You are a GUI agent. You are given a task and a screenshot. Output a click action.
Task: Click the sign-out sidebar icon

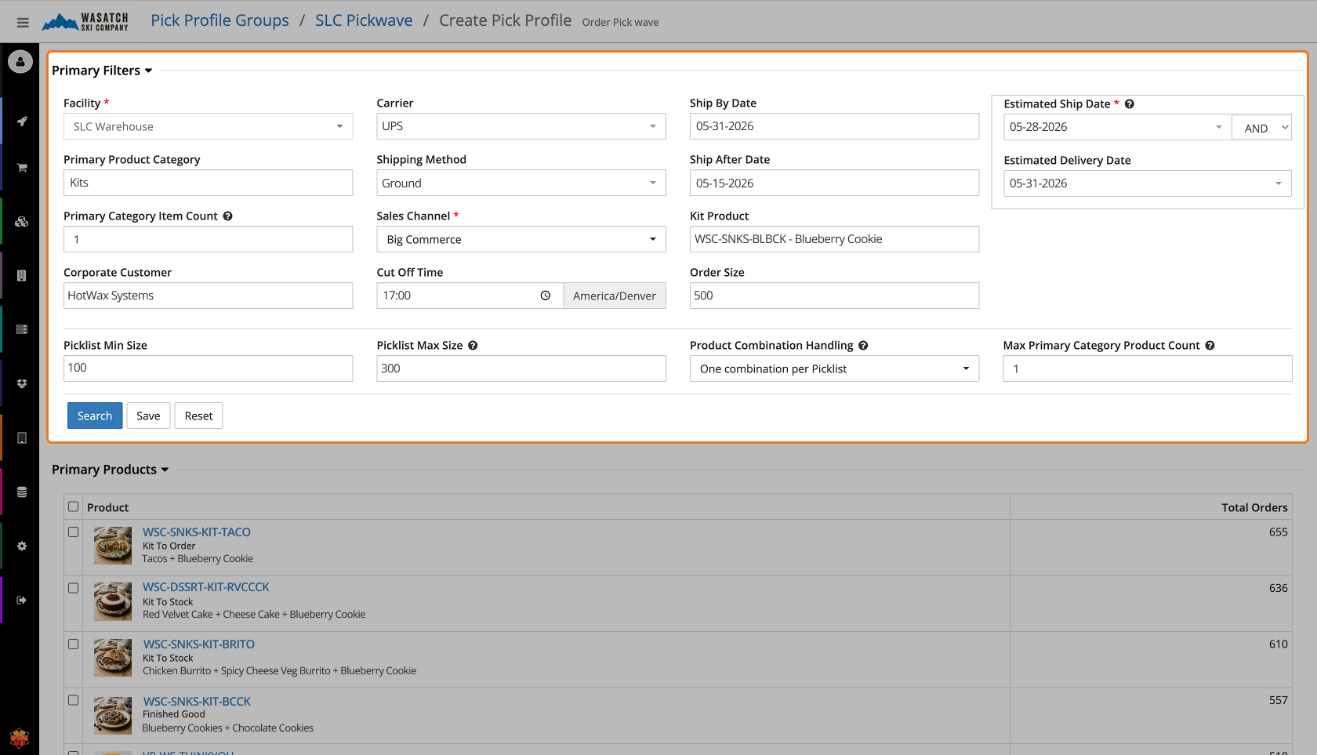[22, 600]
